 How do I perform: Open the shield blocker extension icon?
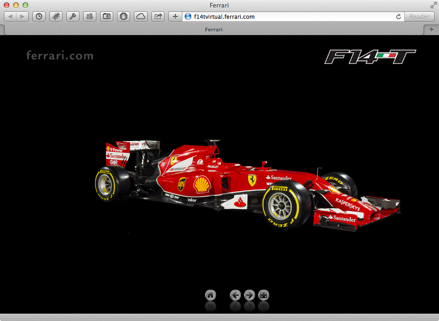pos(124,16)
